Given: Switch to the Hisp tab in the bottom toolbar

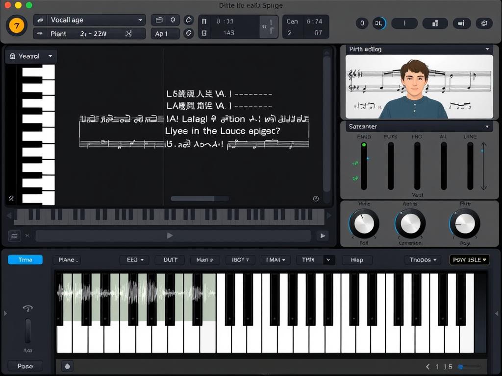Looking at the screenshot, I should click(x=357, y=260).
